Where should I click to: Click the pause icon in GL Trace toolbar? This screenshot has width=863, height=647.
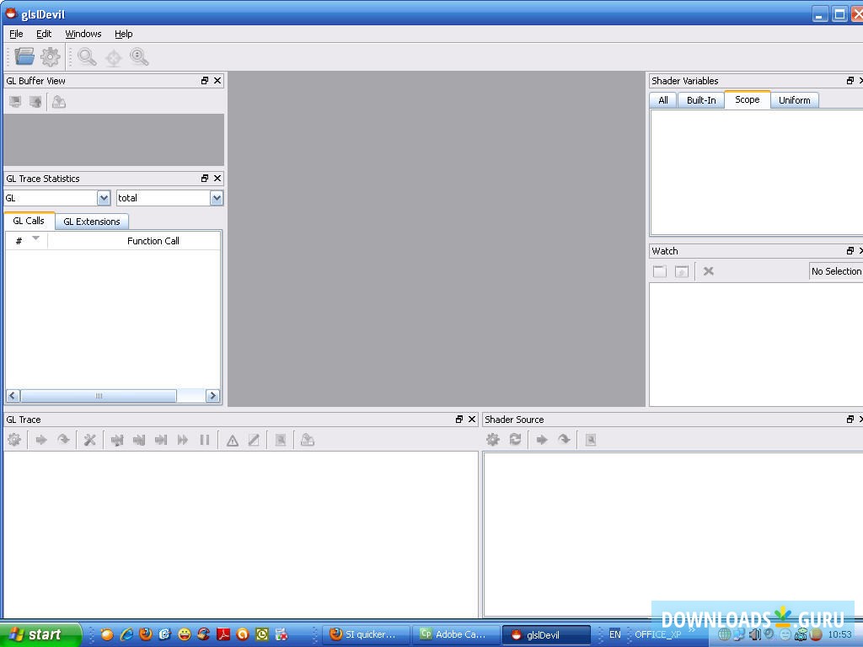pyautogui.click(x=205, y=440)
